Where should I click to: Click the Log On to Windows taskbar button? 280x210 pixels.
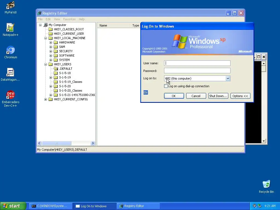[94, 206]
